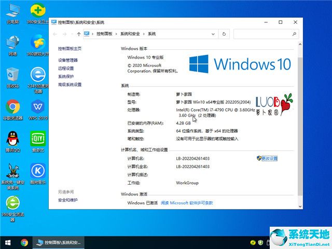Open the Recycle Bin (回收站) icon
This screenshot has width=332, height=249.
[x=13, y=75]
